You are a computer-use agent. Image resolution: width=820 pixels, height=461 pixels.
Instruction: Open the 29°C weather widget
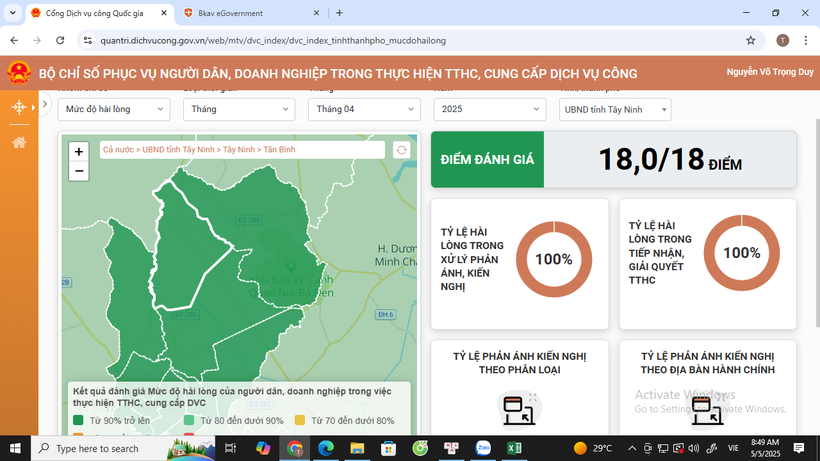coord(593,448)
